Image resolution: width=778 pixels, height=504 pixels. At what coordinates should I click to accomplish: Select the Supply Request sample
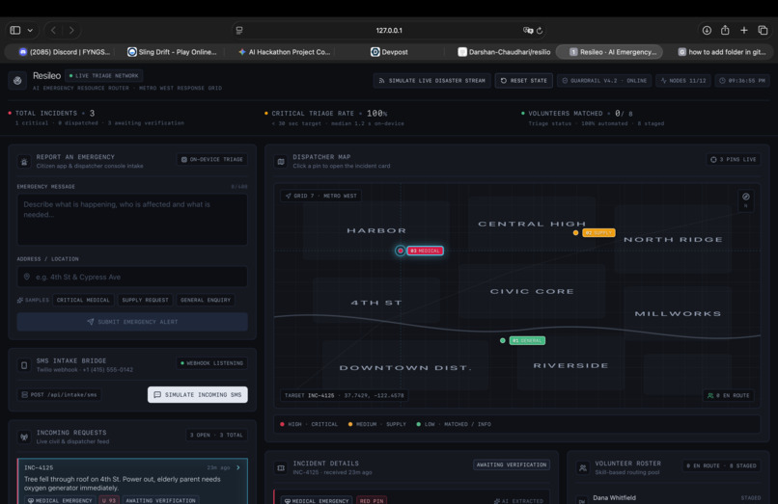pyautogui.click(x=145, y=300)
